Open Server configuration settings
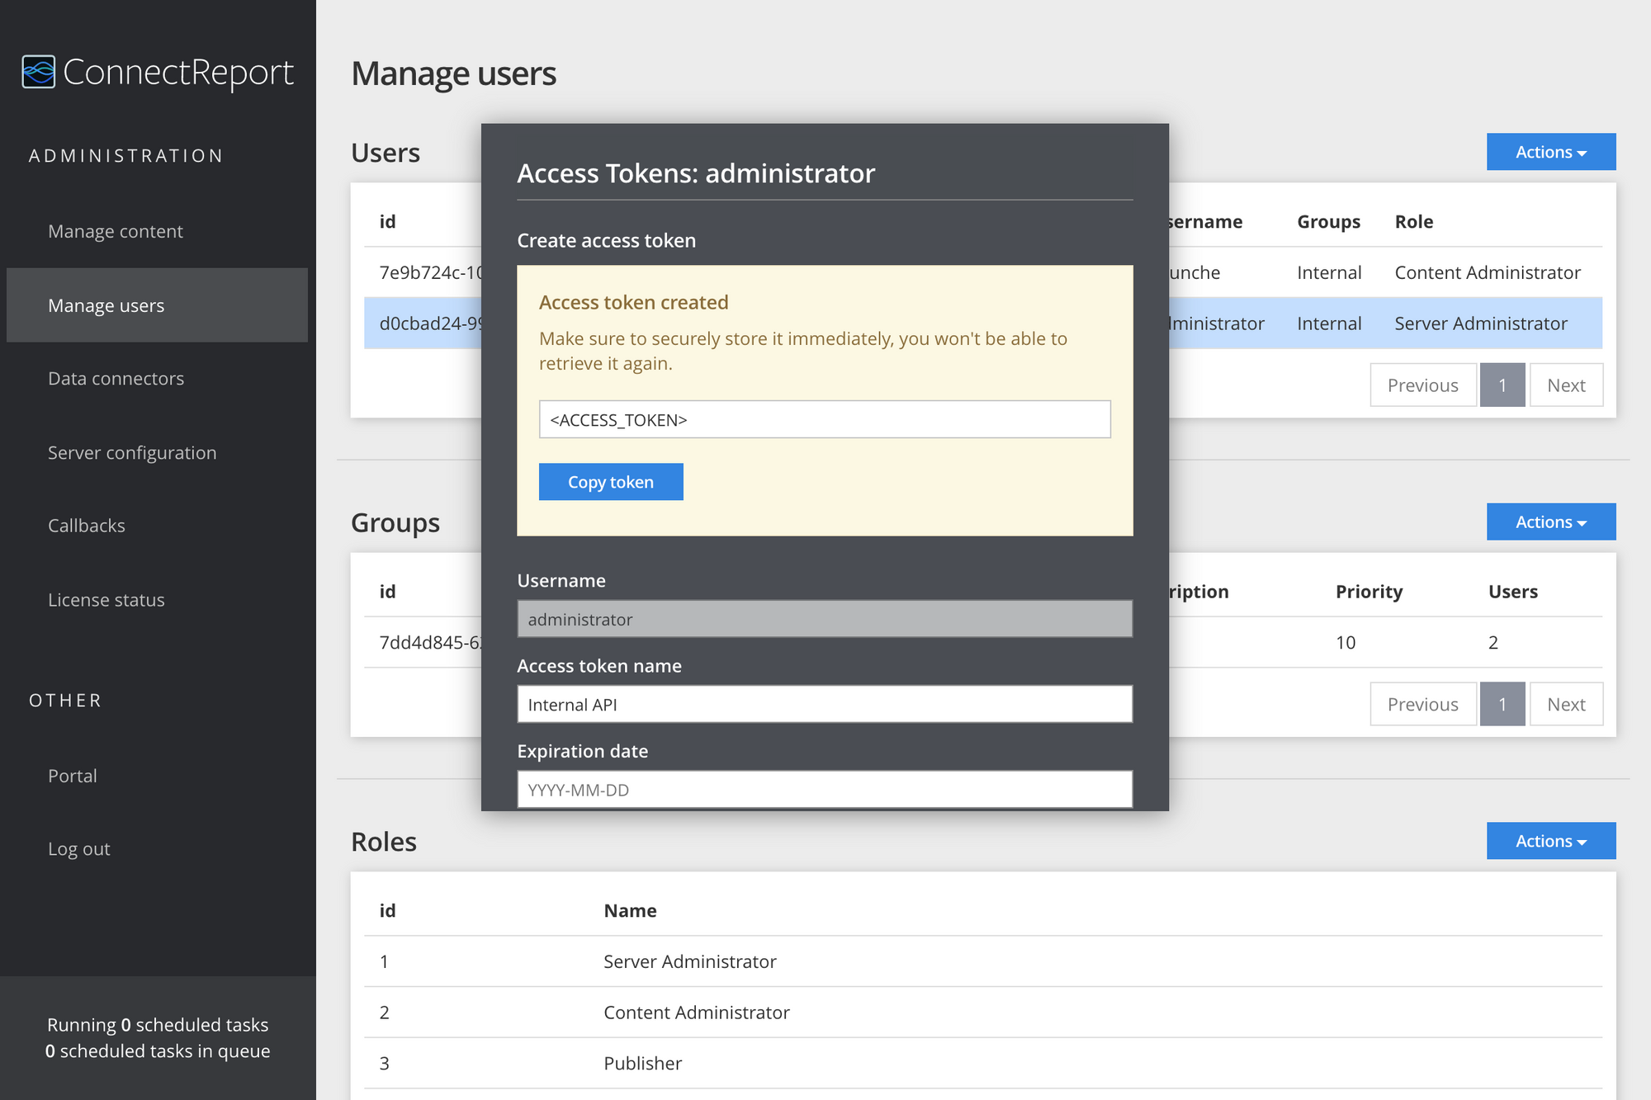The width and height of the screenshot is (1651, 1100). point(132,452)
